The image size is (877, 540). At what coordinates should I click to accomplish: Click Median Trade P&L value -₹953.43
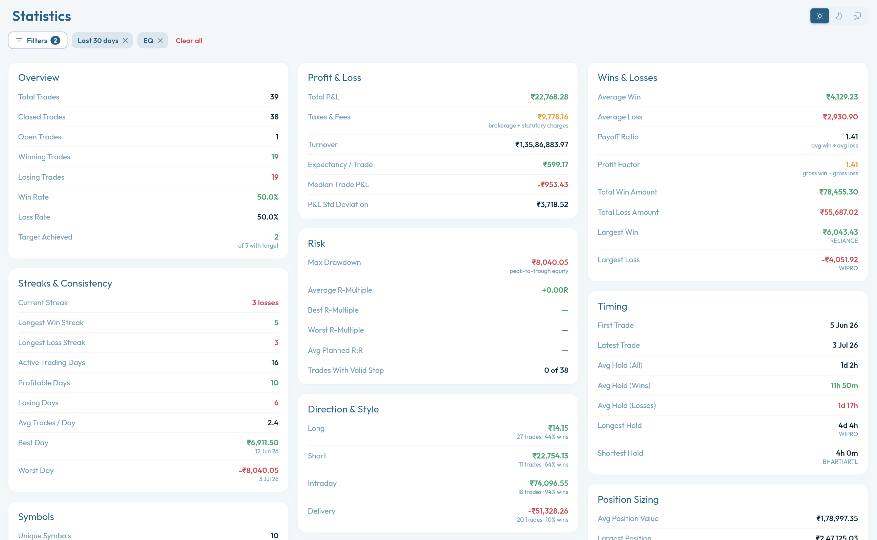(x=553, y=184)
